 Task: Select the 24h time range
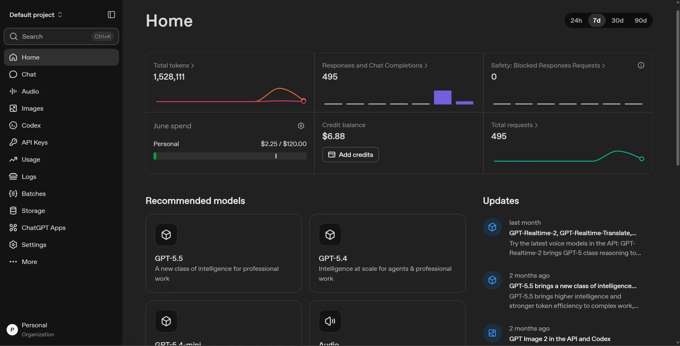point(576,20)
